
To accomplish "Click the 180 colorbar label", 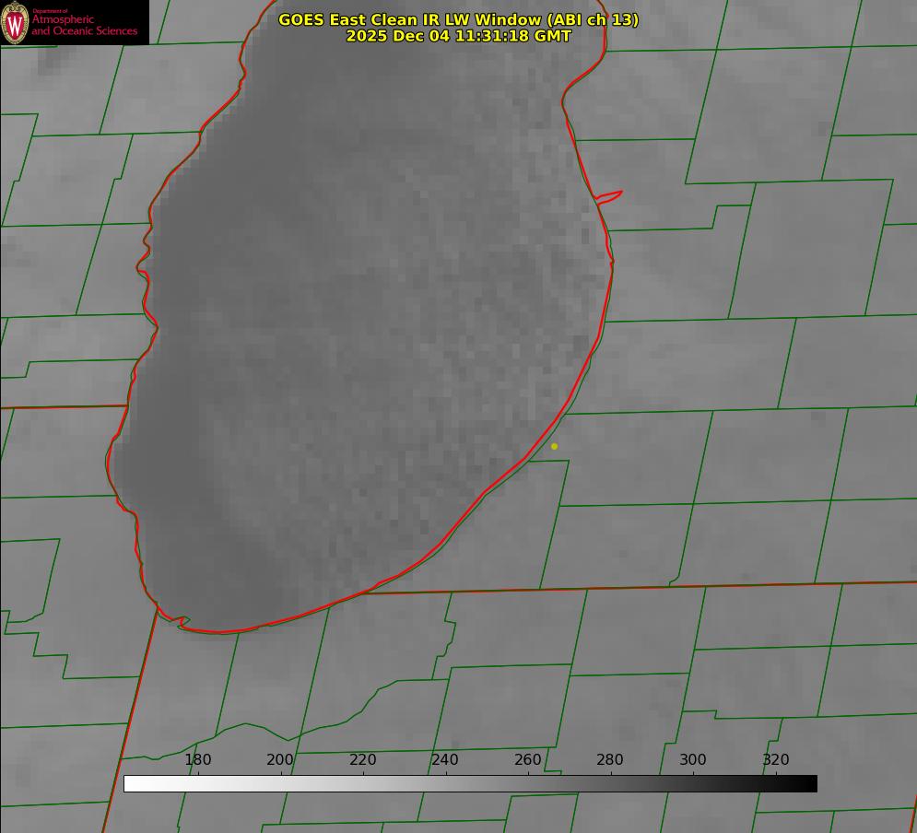I will [x=197, y=759].
